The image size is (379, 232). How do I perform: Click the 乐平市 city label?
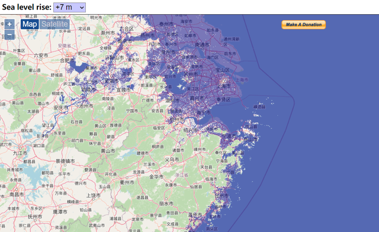[x=65, y=174]
